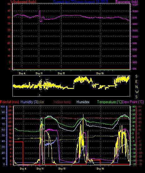Click the Barometer (mb) axis title

[127, 2]
